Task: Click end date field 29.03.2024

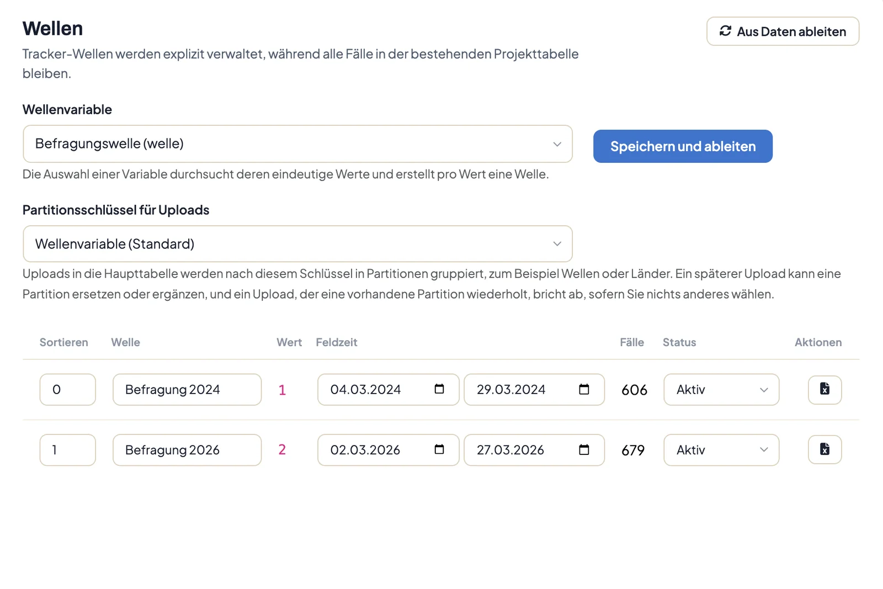Action: click(x=534, y=390)
